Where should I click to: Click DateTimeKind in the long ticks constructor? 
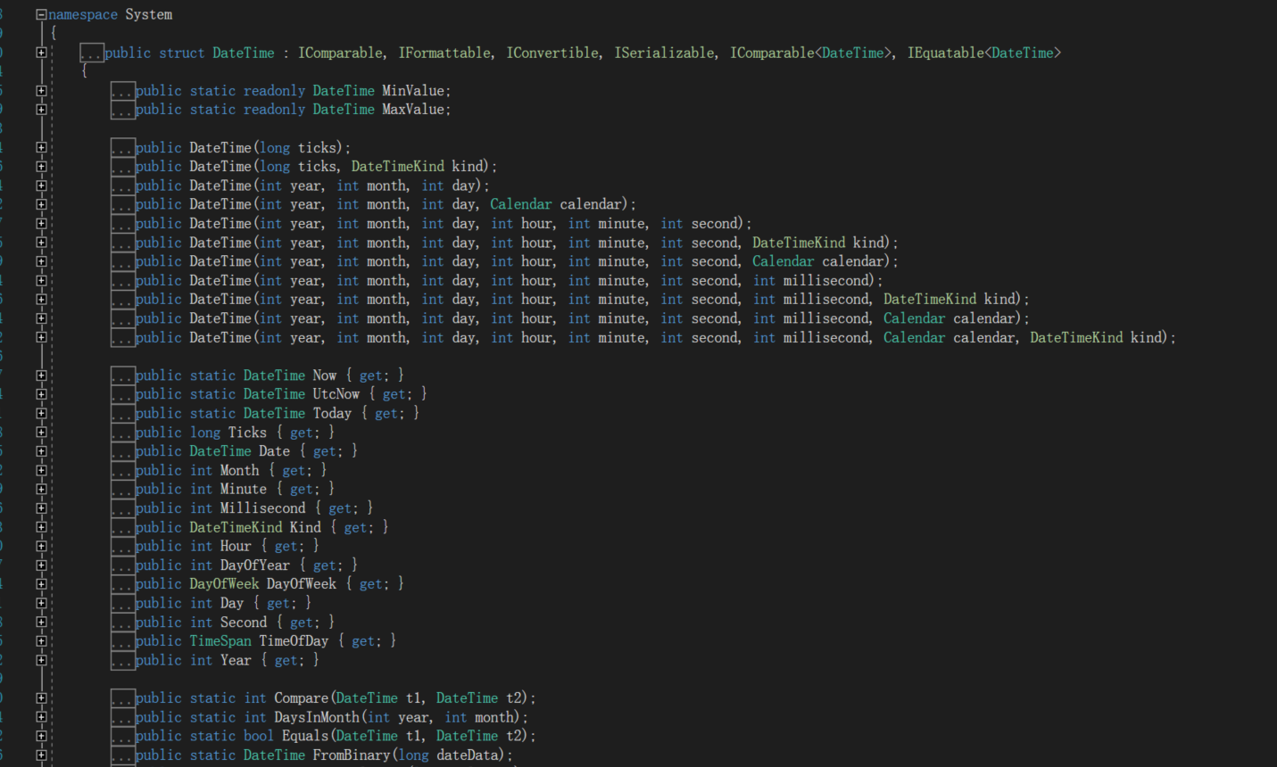pos(397,167)
